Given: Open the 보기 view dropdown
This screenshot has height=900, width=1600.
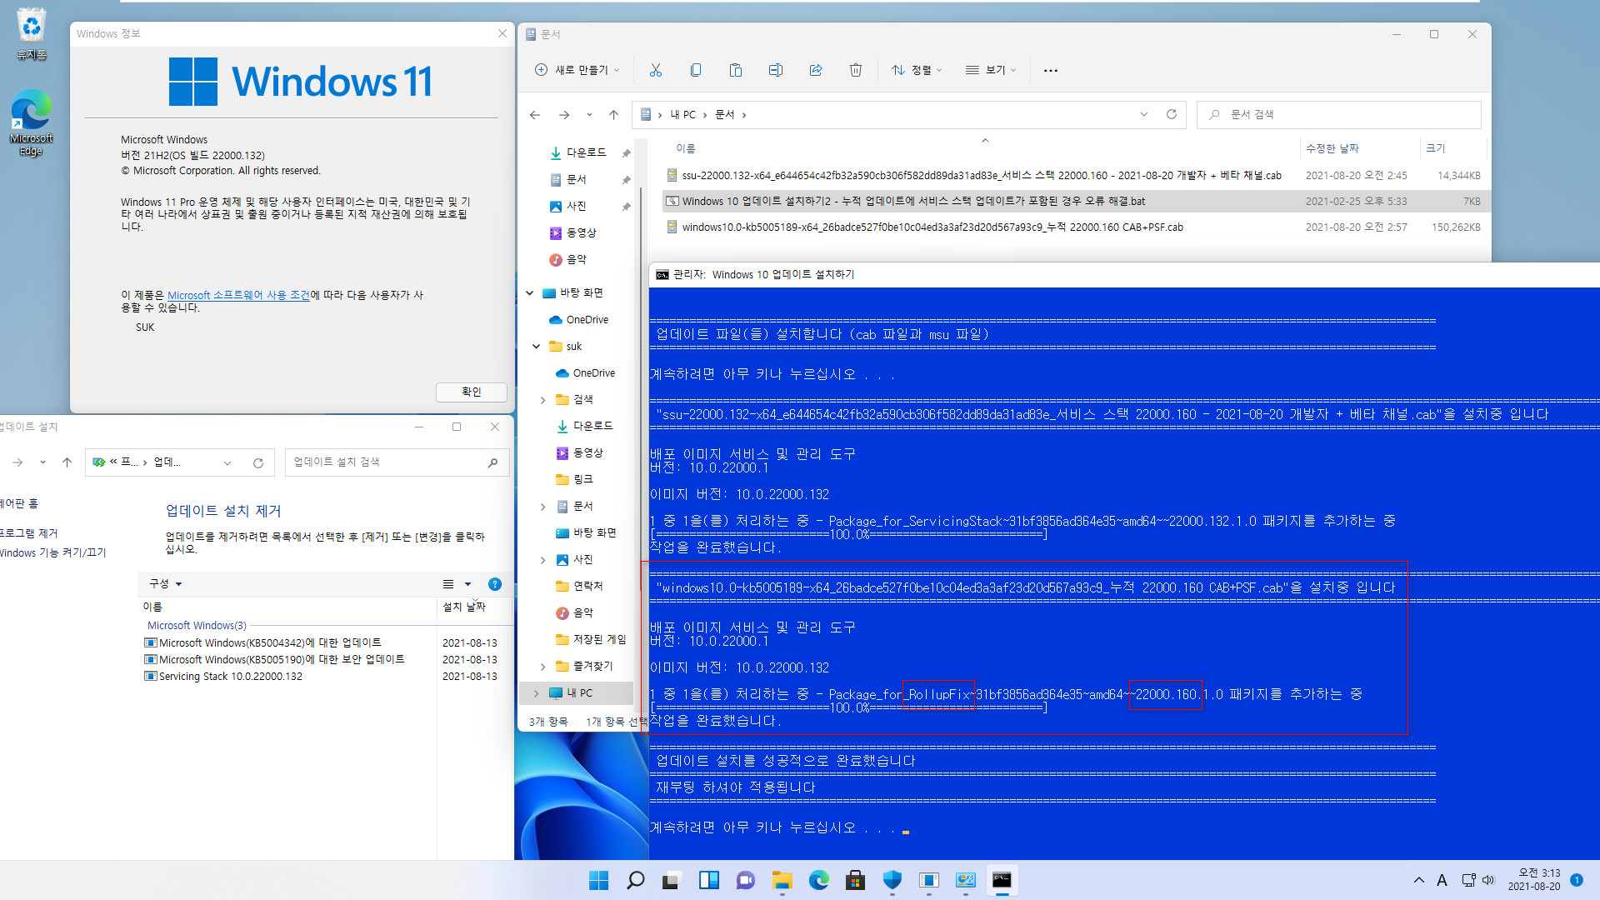Looking at the screenshot, I should coord(991,70).
